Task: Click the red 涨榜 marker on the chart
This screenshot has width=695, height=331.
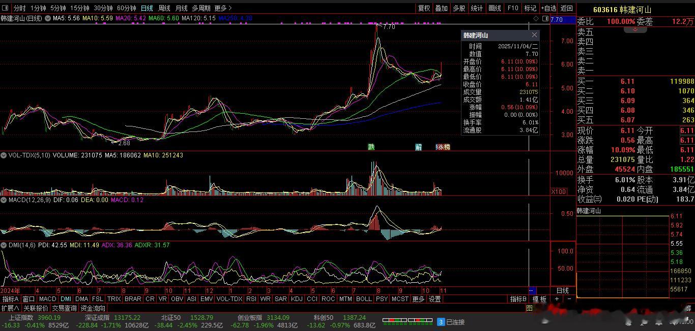Action: (x=443, y=147)
